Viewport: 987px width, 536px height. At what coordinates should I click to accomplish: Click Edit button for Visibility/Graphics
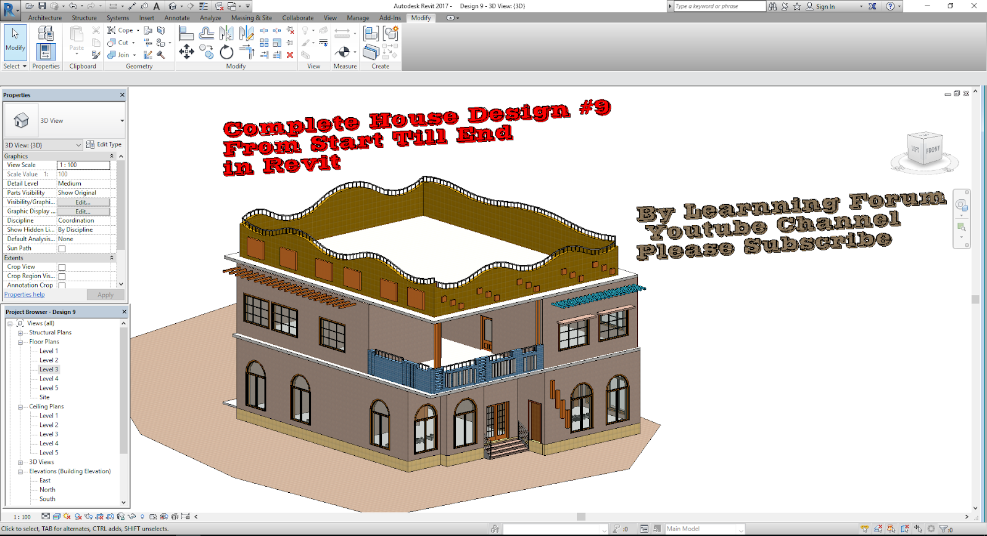83,202
